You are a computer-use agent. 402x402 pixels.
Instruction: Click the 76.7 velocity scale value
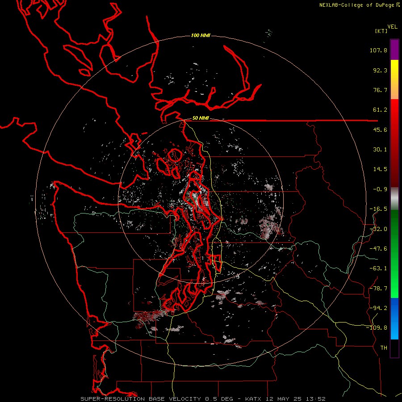click(380, 90)
